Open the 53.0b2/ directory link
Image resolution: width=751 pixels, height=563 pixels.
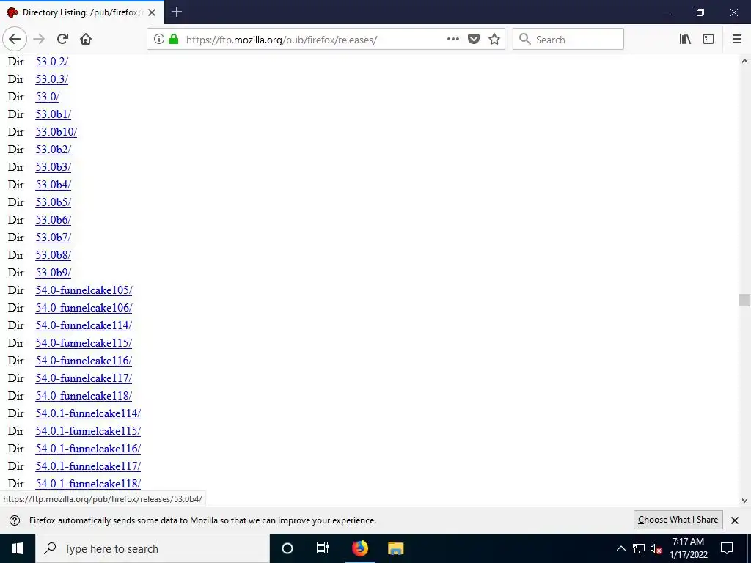pos(53,150)
